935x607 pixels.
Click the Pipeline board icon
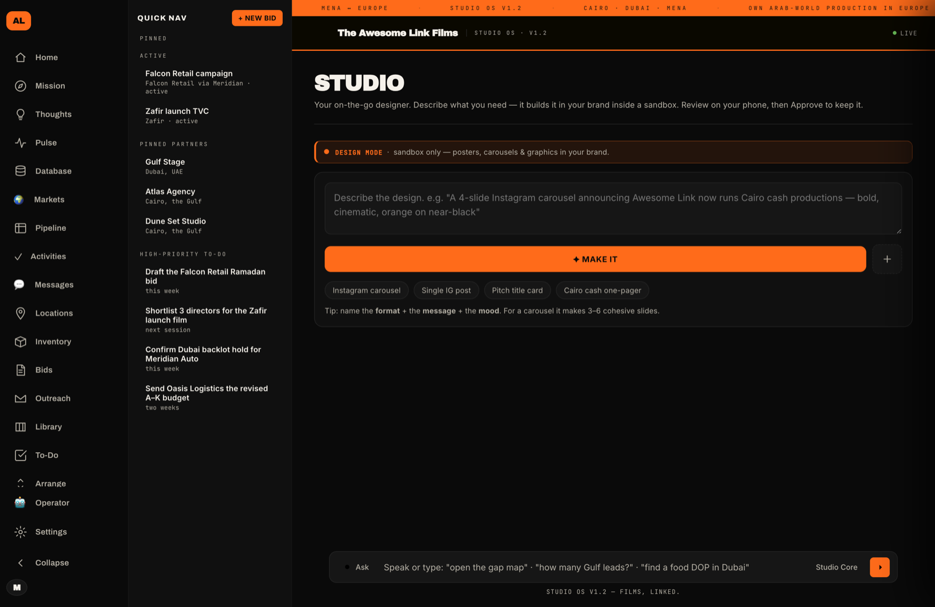click(20, 228)
